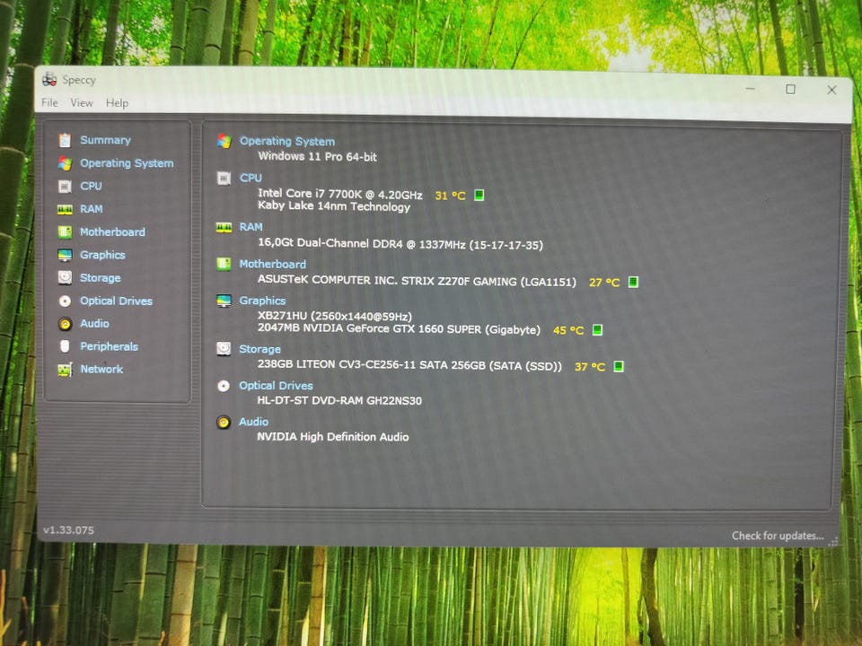Viewport: 862px width, 646px height.
Task: Show Optical Drives section from sidebar
Action: coord(117,301)
